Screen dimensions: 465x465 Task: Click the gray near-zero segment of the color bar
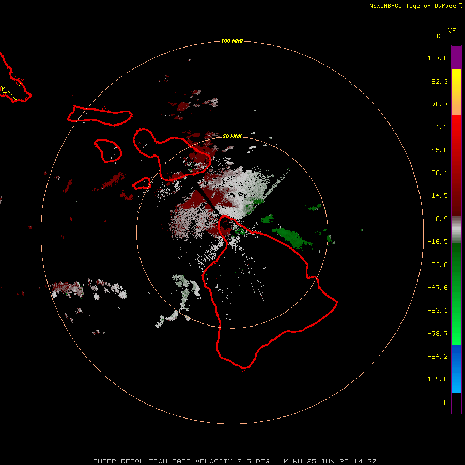tap(456, 229)
